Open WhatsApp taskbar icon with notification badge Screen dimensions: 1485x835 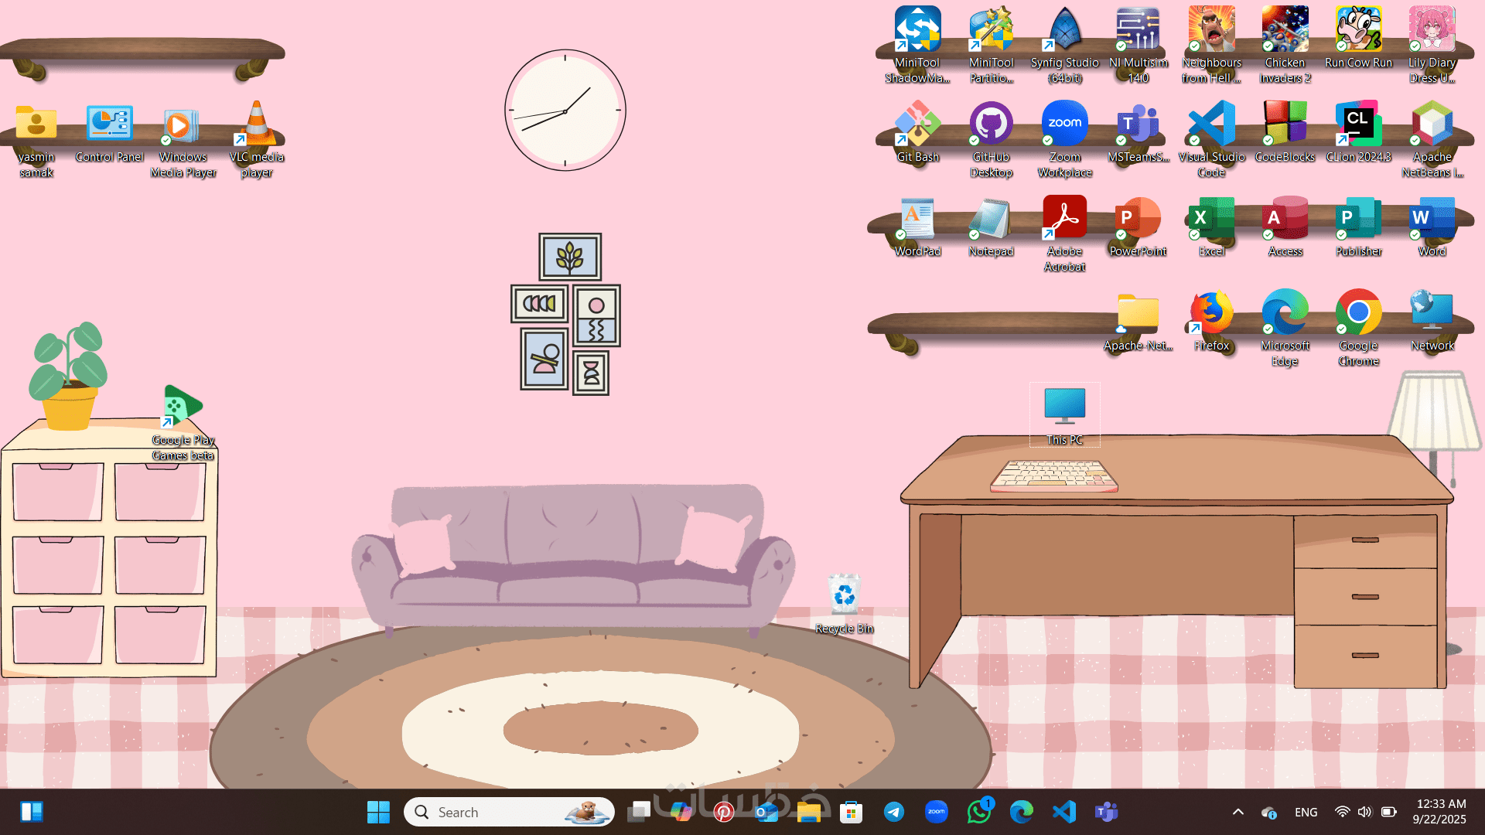tap(979, 812)
